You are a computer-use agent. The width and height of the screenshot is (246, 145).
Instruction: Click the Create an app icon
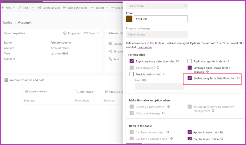(39, 8)
